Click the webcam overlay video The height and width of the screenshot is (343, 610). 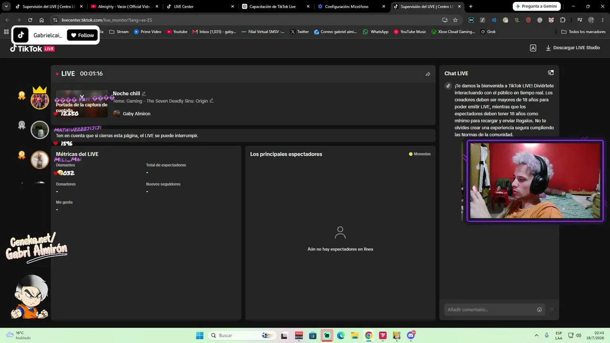click(535, 181)
